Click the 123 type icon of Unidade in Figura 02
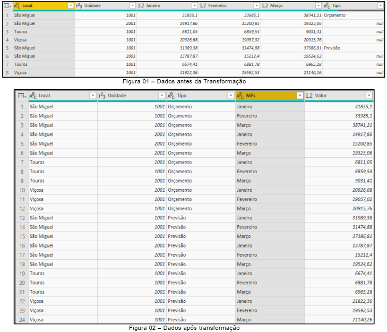This screenshot has height=332, width=387. (x=102, y=96)
